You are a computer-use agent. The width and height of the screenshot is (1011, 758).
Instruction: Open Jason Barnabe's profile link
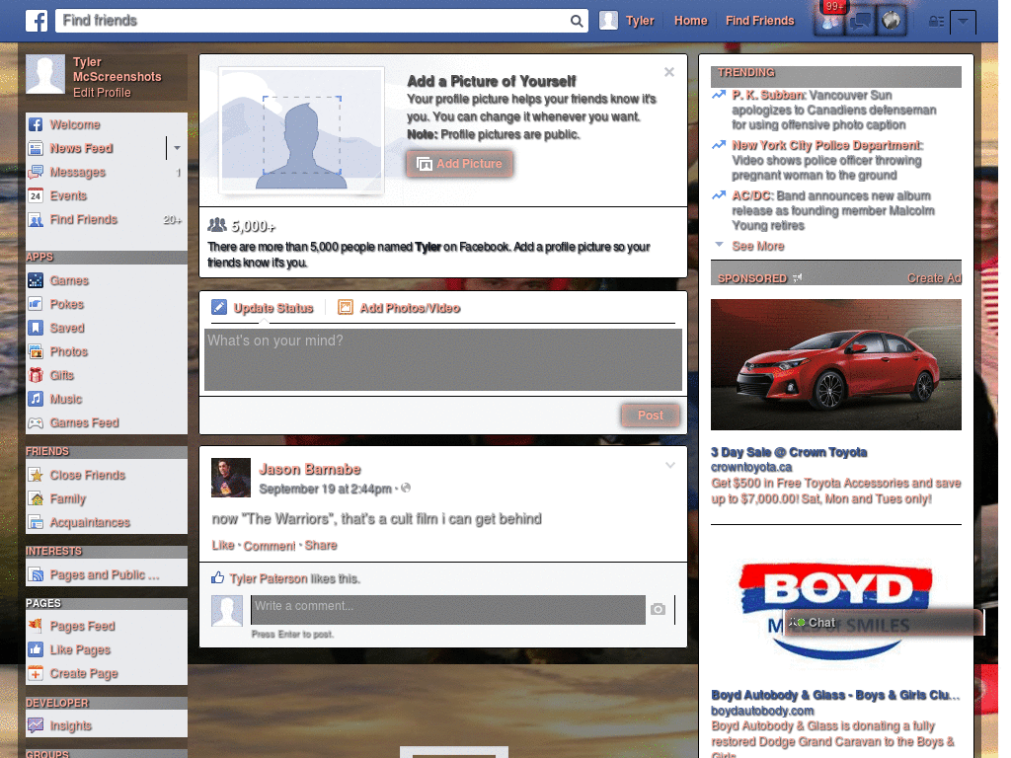point(309,469)
